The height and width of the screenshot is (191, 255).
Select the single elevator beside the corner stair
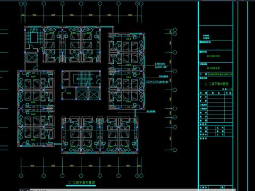[31, 57]
